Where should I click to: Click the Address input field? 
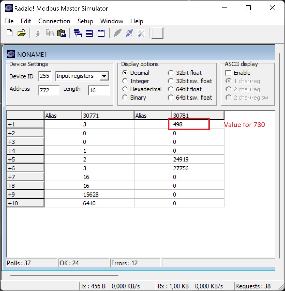pyautogui.click(x=49, y=90)
